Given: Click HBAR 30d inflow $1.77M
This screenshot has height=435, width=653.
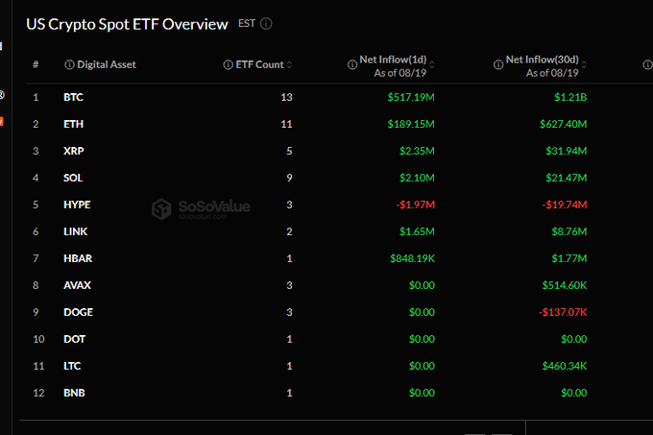Looking at the screenshot, I should (569, 258).
